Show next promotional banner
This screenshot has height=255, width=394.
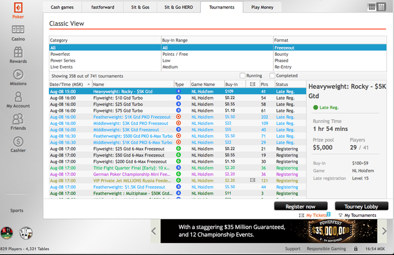pyautogui.click(x=384, y=231)
